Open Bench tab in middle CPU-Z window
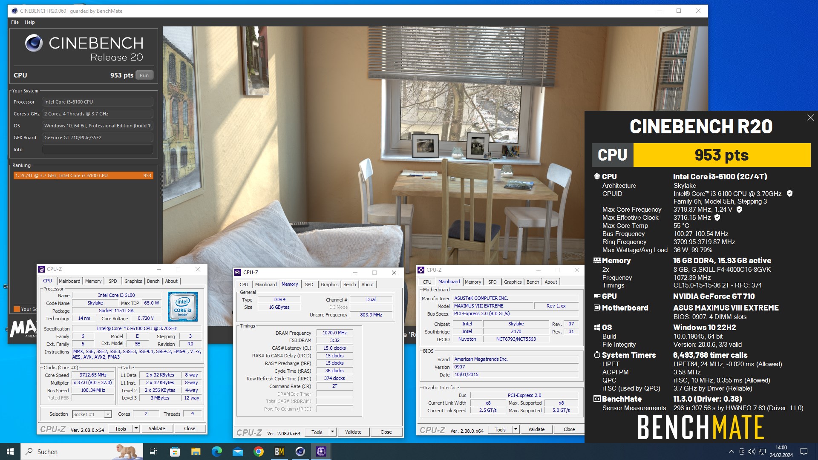Screen dimensions: 818x460 350,285
